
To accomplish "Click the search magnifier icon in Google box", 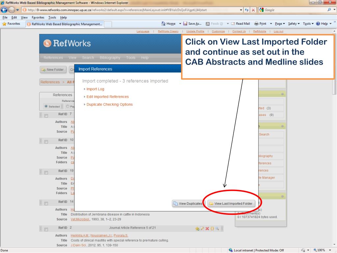I will click(329, 10).
